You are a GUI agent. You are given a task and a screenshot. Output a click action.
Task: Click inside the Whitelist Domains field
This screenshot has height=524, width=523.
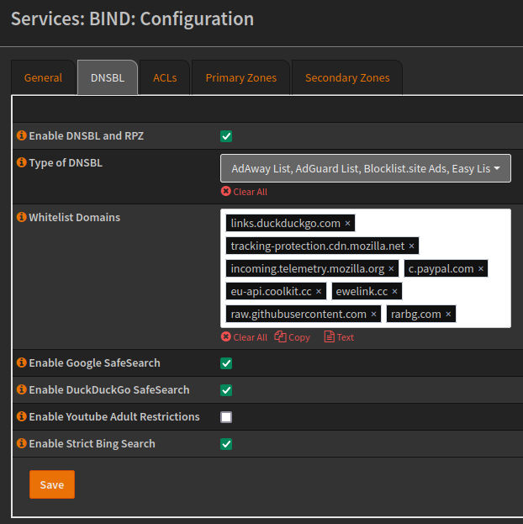pos(366,268)
